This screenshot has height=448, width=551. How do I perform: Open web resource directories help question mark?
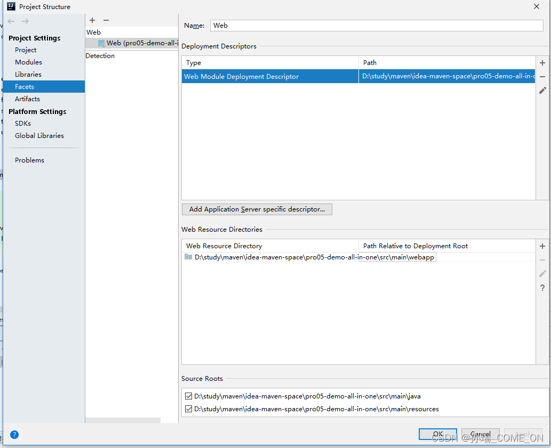[x=542, y=288]
